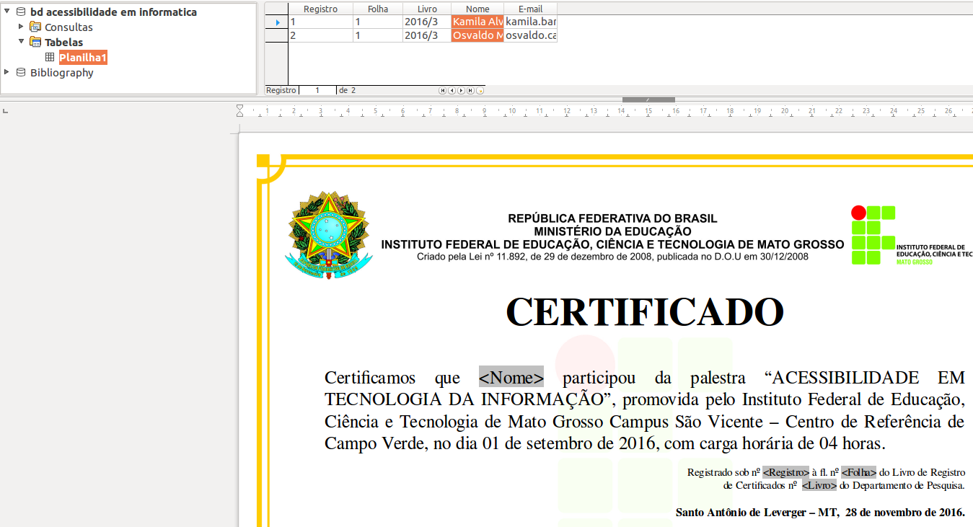Click the <Nome> merge field in certificate
This screenshot has height=527, width=973.
(x=511, y=377)
